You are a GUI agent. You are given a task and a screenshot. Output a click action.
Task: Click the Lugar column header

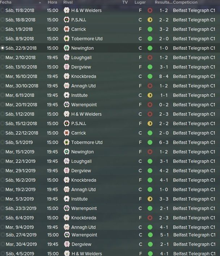pos(140,2)
